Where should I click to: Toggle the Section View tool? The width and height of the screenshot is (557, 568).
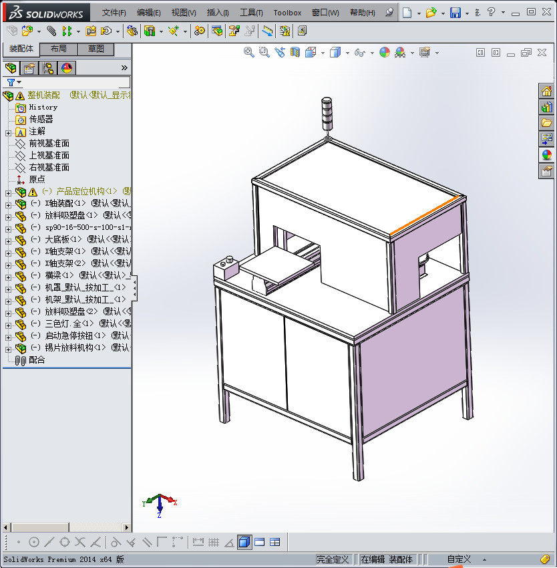tap(295, 53)
